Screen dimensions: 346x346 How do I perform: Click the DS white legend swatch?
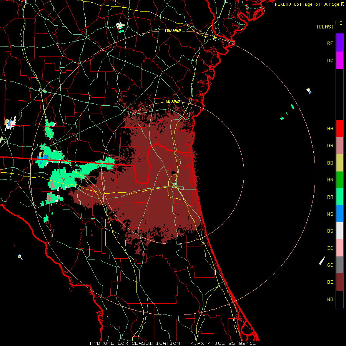339,231
